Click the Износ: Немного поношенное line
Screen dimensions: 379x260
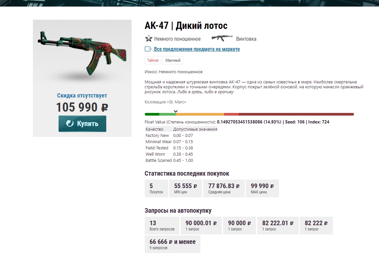coord(174,72)
